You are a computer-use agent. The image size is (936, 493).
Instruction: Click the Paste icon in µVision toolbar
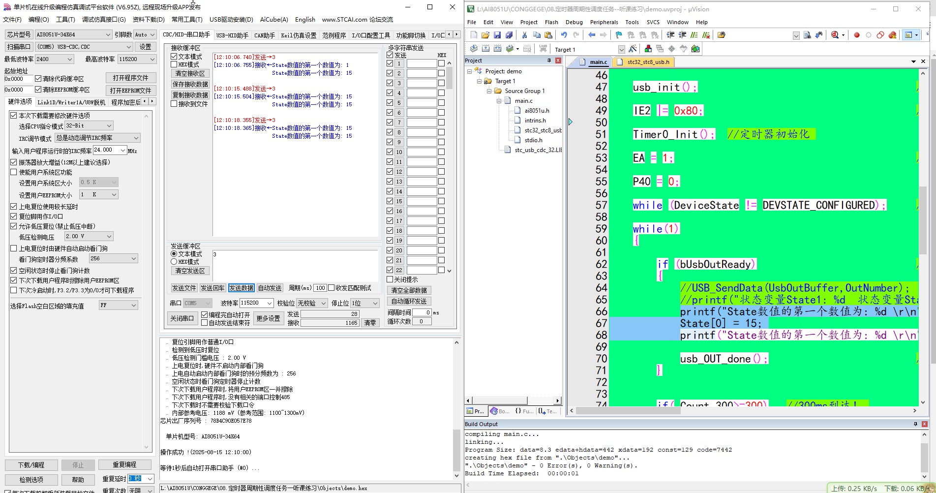548,35
